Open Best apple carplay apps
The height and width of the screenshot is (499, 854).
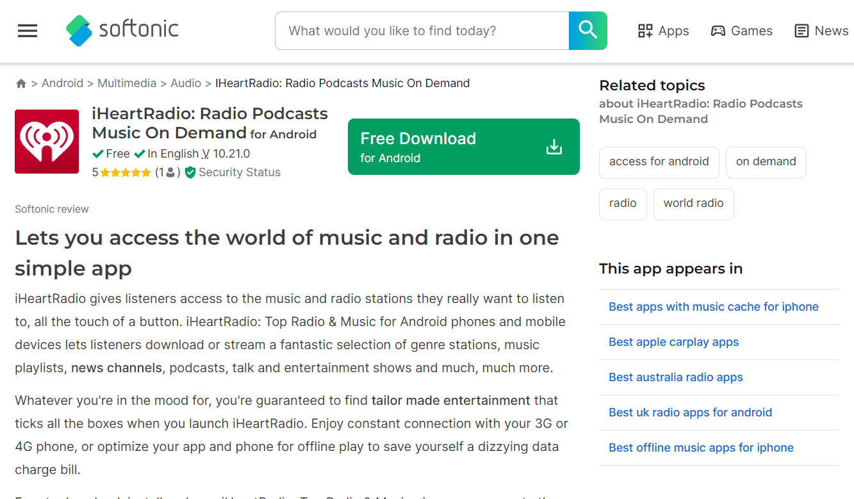tap(674, 342)
